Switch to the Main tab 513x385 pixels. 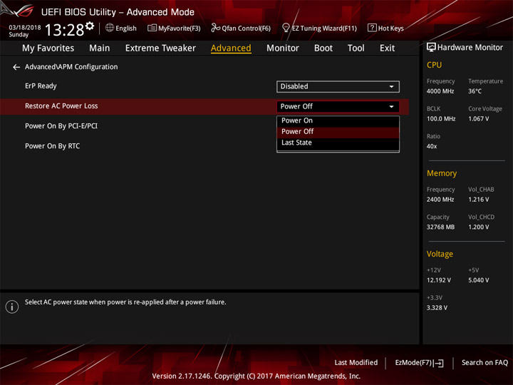(x=100, y=48)
